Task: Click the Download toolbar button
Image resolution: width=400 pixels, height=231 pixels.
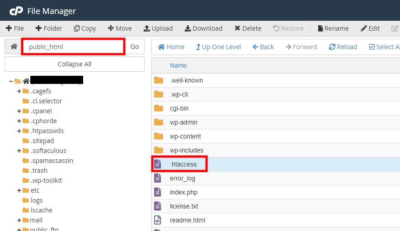Action: [203, 28]
